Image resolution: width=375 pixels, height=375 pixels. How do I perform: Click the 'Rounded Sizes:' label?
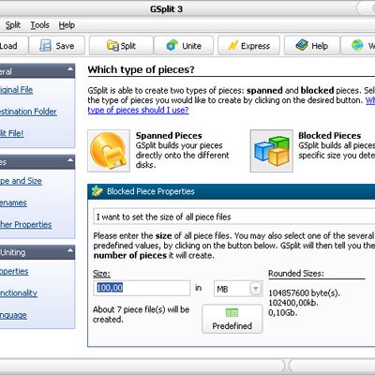(x=296, y=274)
